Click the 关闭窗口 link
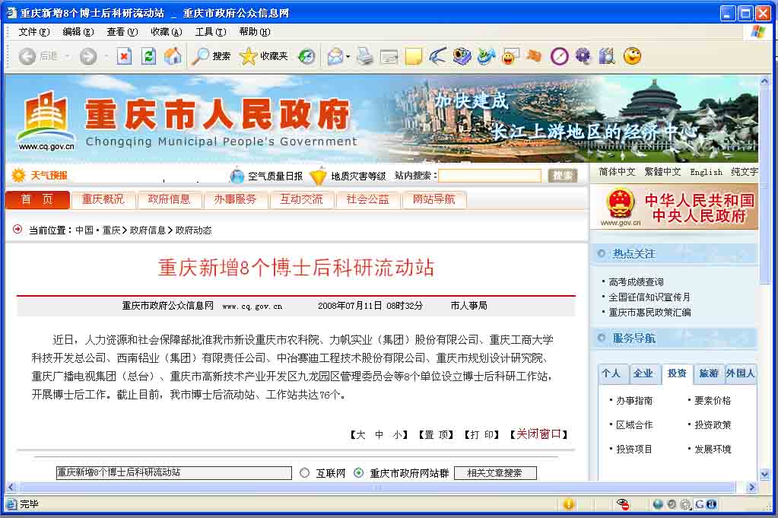 tap(539, 434)
